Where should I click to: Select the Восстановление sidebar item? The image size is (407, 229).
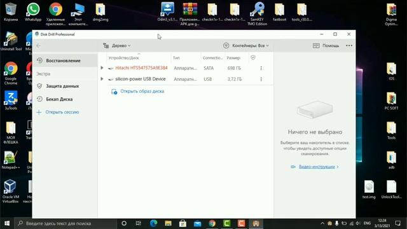[65, 60]
